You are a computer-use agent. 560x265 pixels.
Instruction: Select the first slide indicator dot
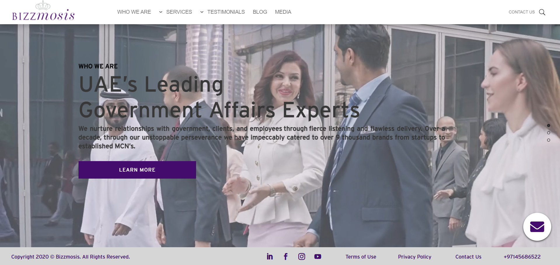point(549,125)
